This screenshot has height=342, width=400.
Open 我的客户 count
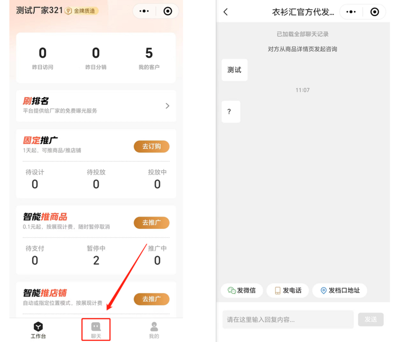coord(149,58)
